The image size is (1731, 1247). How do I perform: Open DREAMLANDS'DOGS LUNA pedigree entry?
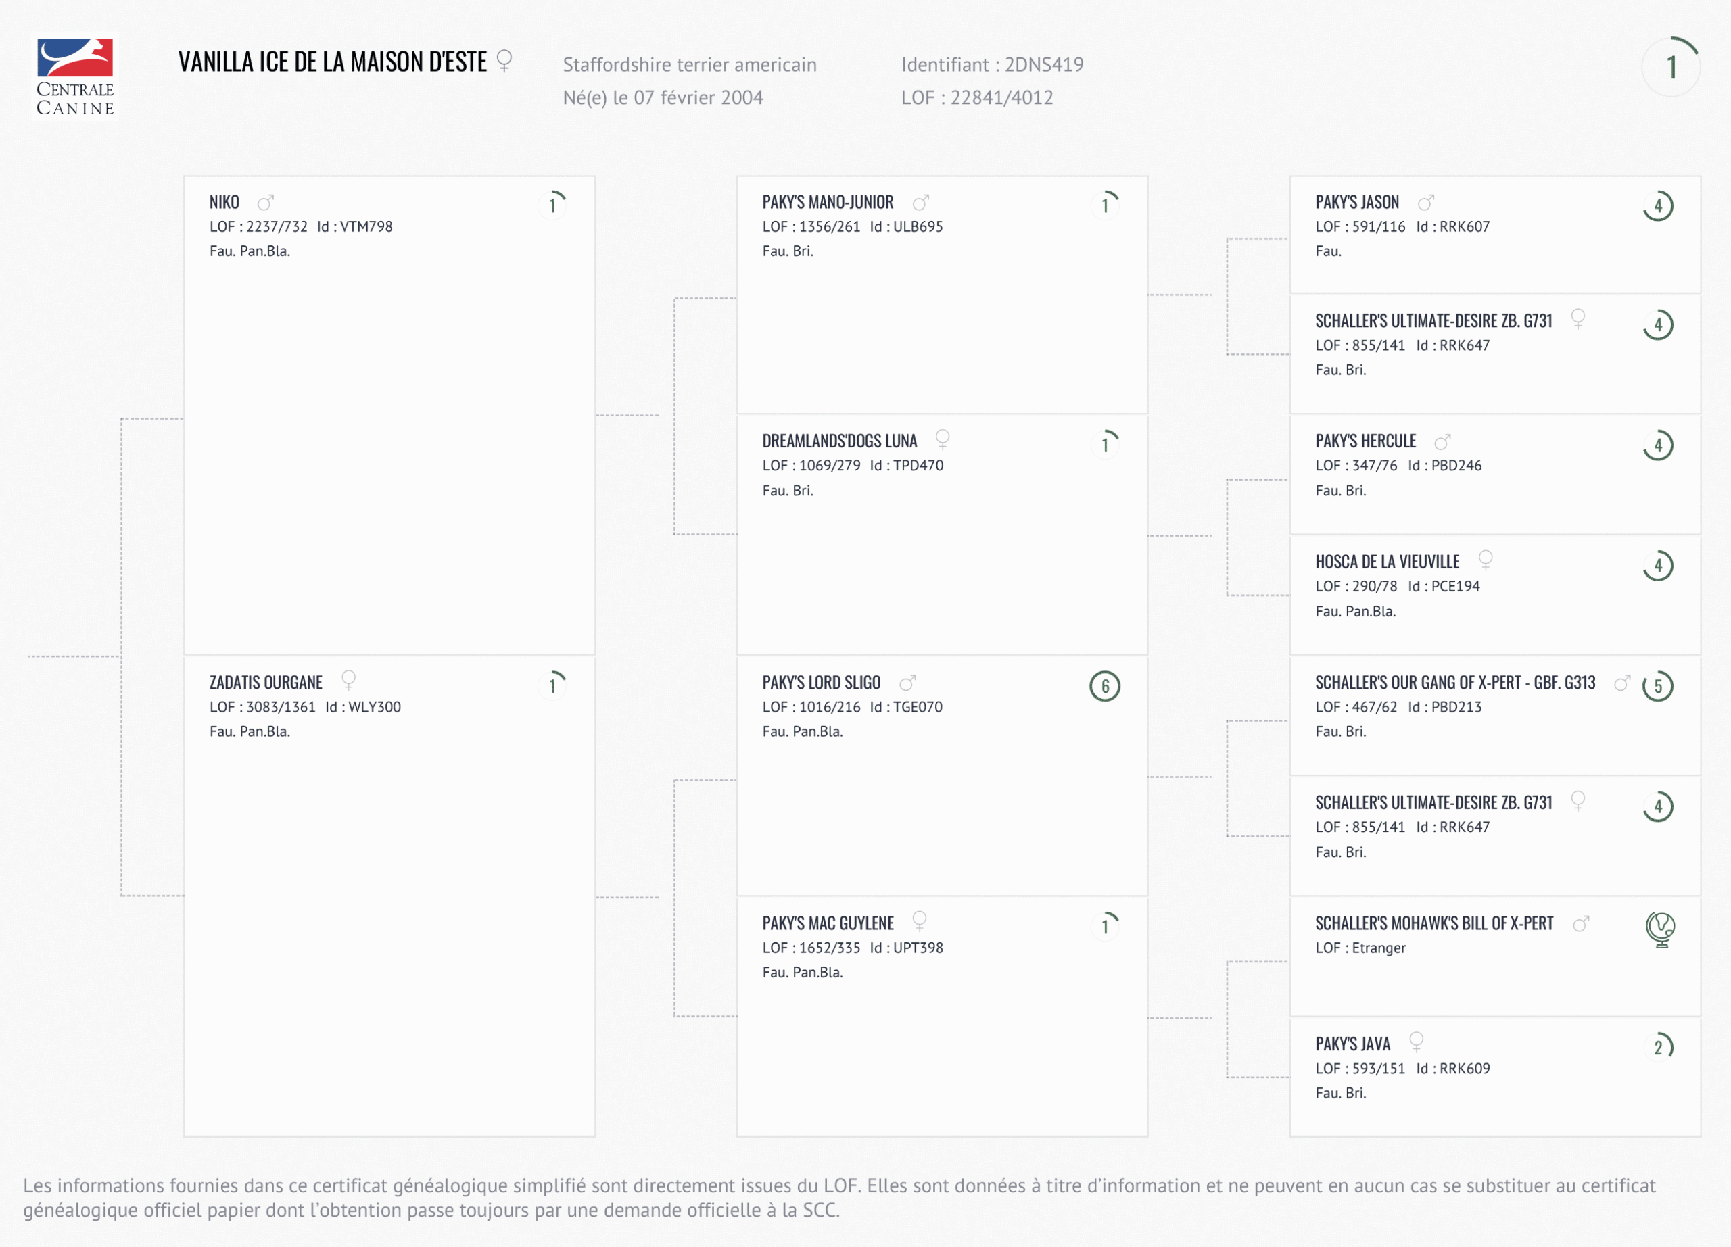(838, 441)
